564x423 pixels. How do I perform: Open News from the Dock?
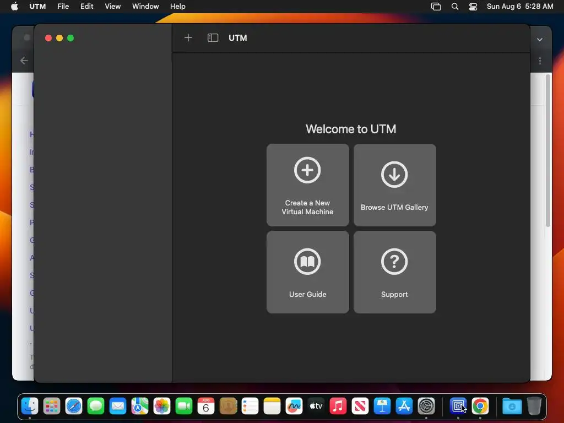click(360, 406)
